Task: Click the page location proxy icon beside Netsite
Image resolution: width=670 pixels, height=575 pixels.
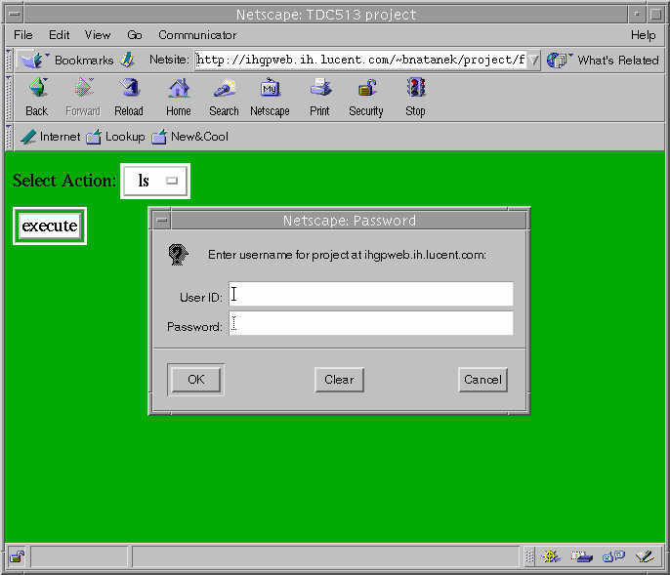Action: coord(127,60)
